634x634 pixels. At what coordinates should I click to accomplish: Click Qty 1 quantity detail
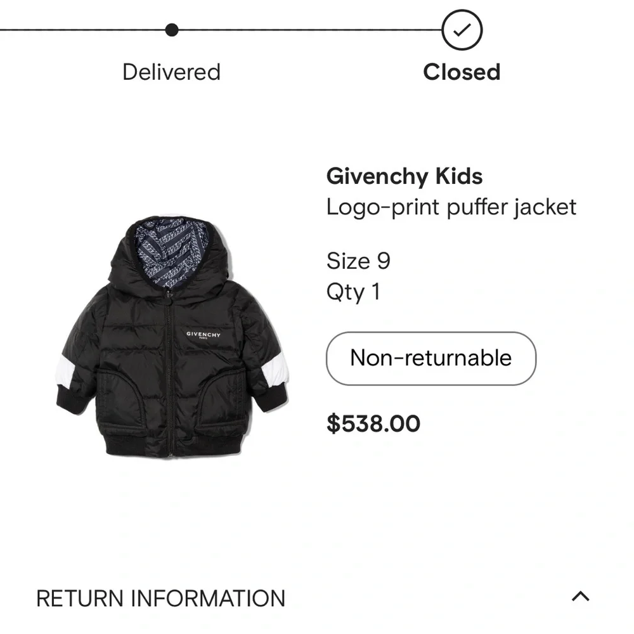point(352,291)
